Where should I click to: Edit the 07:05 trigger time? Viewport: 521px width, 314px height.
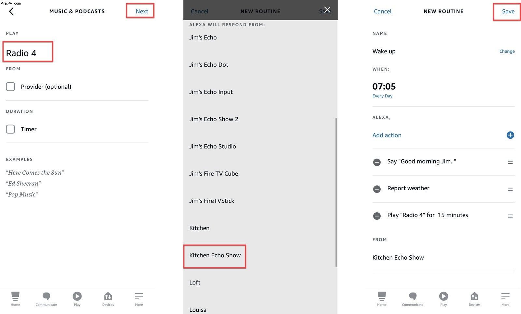tap(384, 86)
